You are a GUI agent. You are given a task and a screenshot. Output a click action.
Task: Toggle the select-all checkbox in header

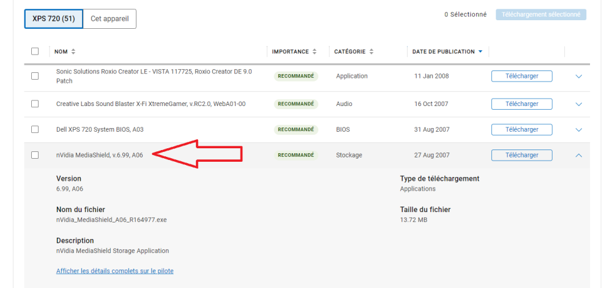[35, 51]
